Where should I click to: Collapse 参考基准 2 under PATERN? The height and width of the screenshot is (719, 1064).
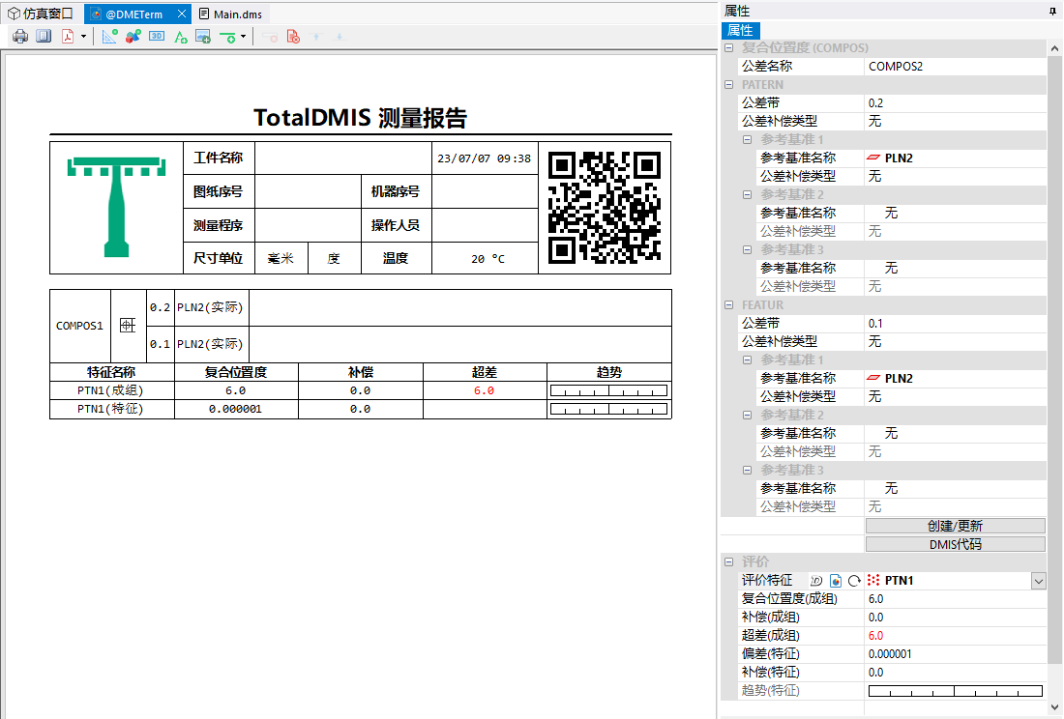coord(747,194)
